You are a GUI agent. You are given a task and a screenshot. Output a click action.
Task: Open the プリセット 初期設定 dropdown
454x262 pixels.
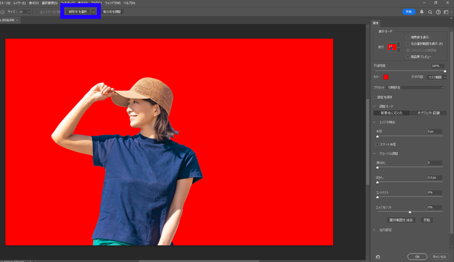(415, 87)
